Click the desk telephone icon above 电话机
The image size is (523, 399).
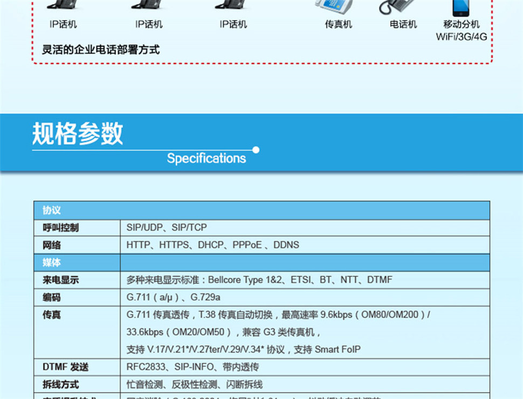coord(397,6)
